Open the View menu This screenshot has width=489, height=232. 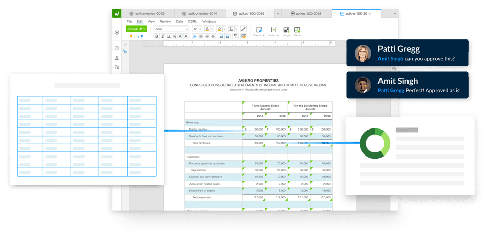[151, 21]
